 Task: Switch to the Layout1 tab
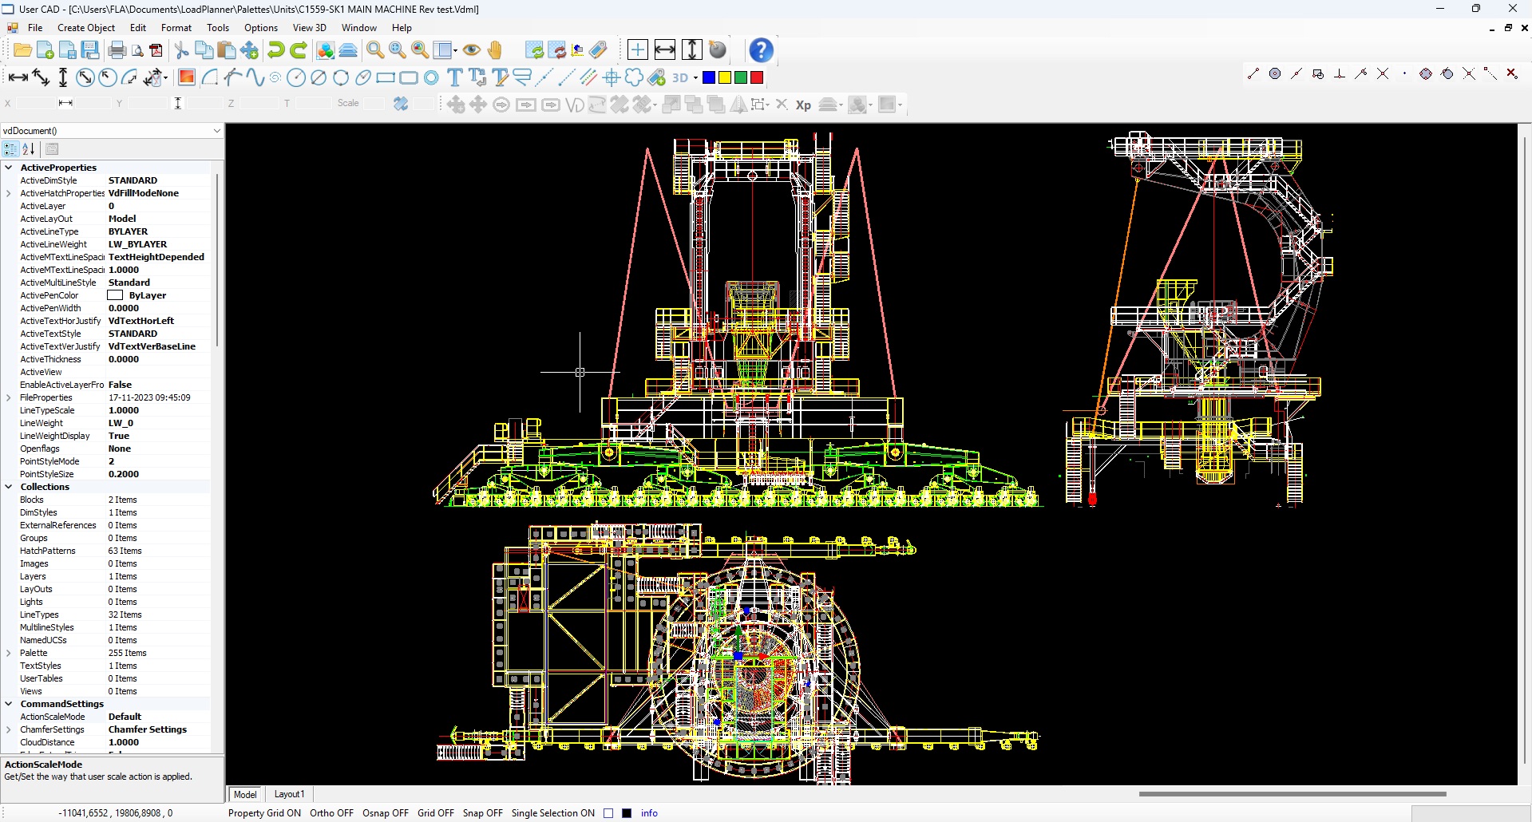pyautogui.click(x=289, y=794)
